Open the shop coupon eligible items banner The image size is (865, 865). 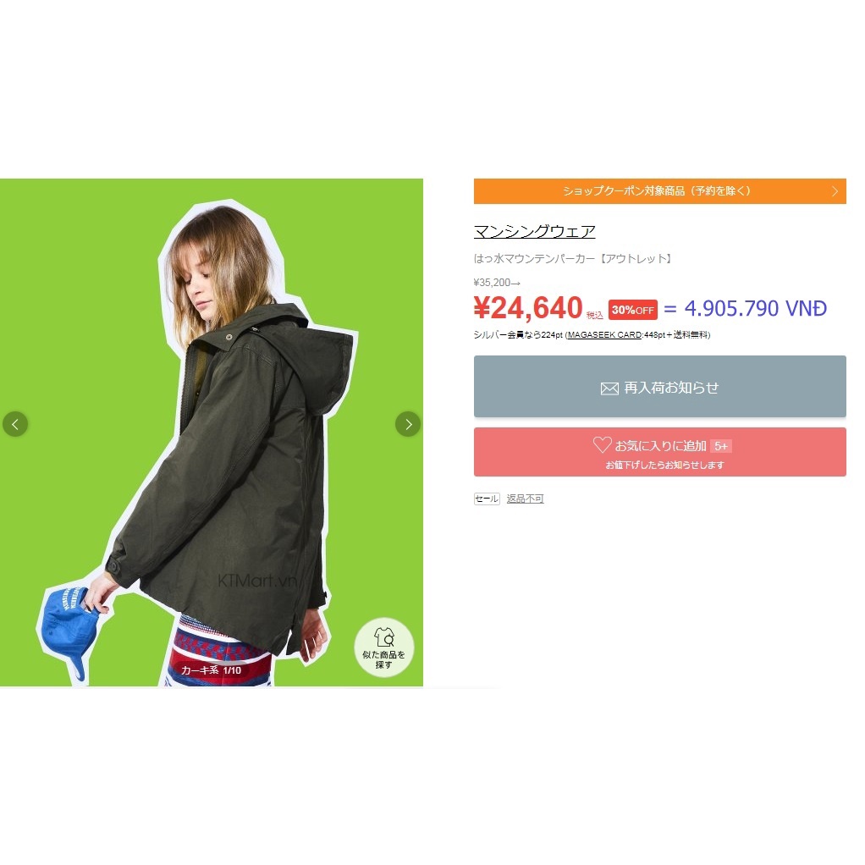660,191
